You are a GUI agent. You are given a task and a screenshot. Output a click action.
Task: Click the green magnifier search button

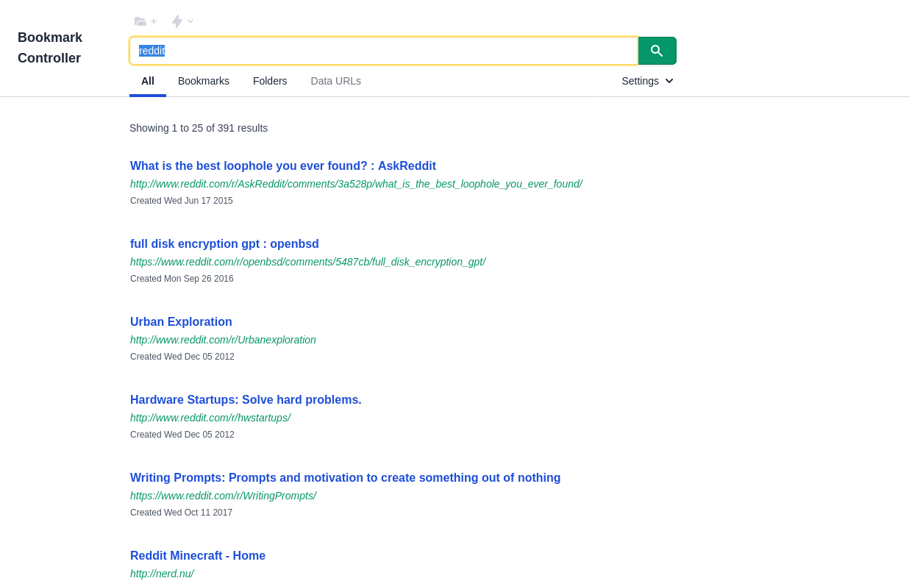tap(656, 51)
